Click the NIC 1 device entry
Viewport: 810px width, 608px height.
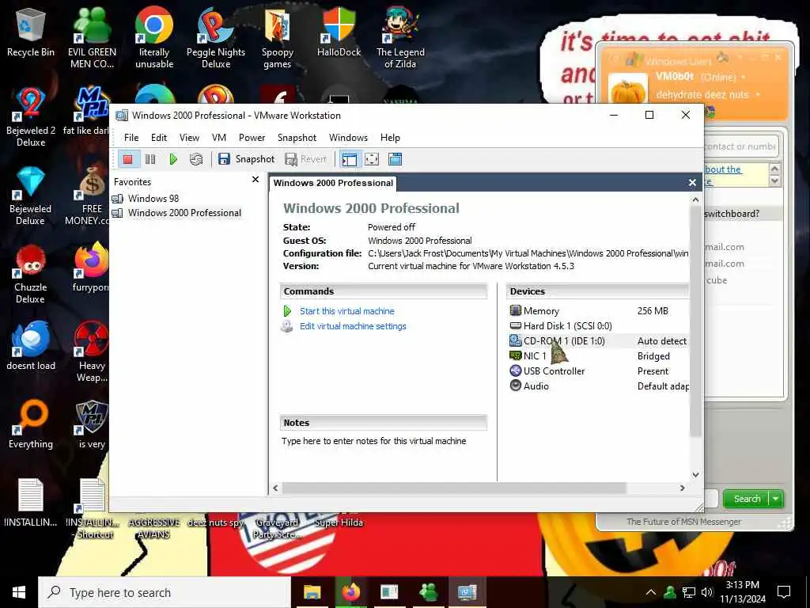(534, 355)
